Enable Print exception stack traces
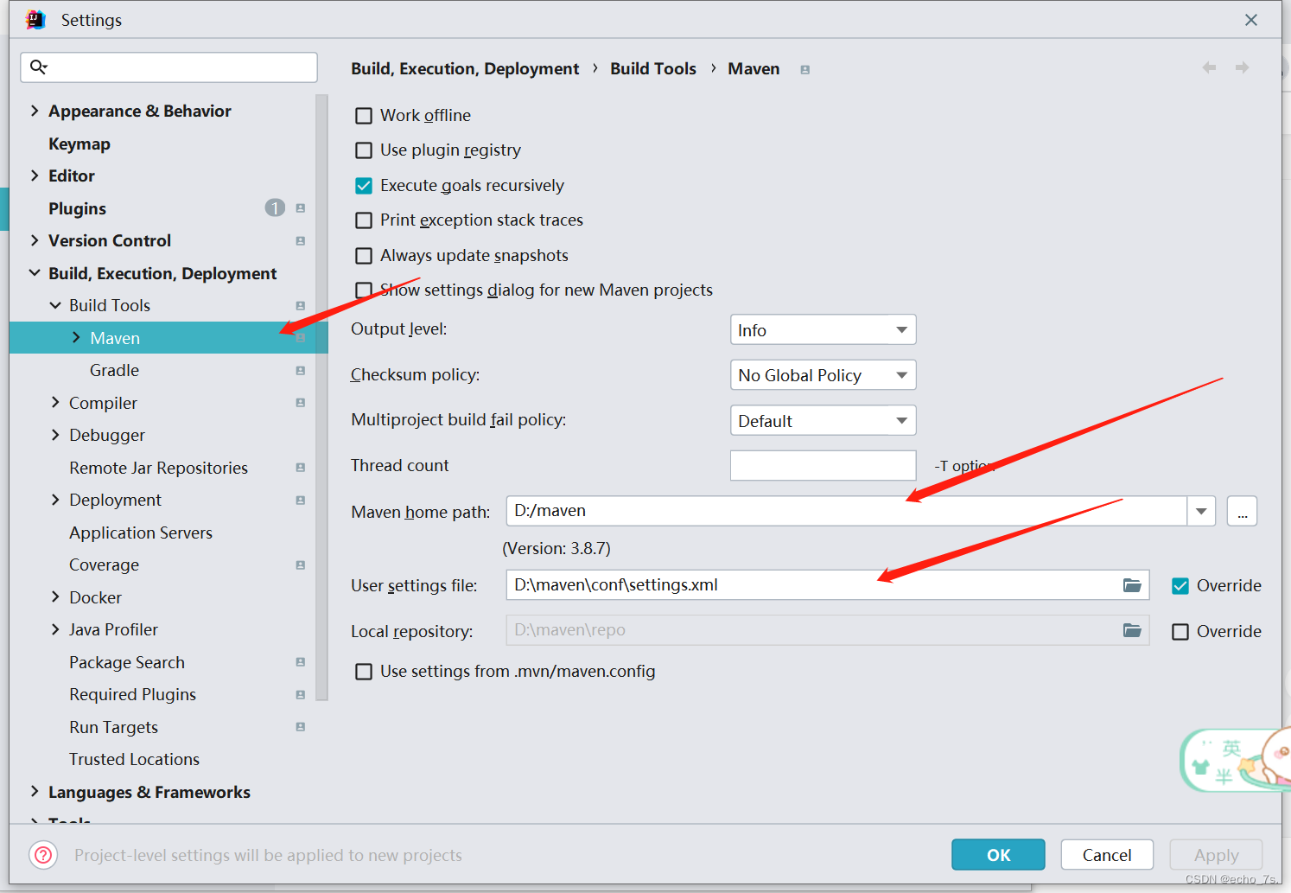The image size is (1291, 893). pos(364,220)
